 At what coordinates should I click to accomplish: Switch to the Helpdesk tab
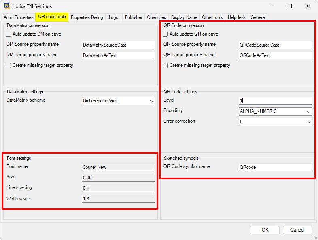(237, 17)
